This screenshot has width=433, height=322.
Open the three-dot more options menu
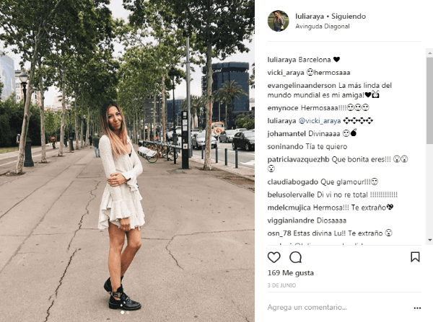coord(417,308)
